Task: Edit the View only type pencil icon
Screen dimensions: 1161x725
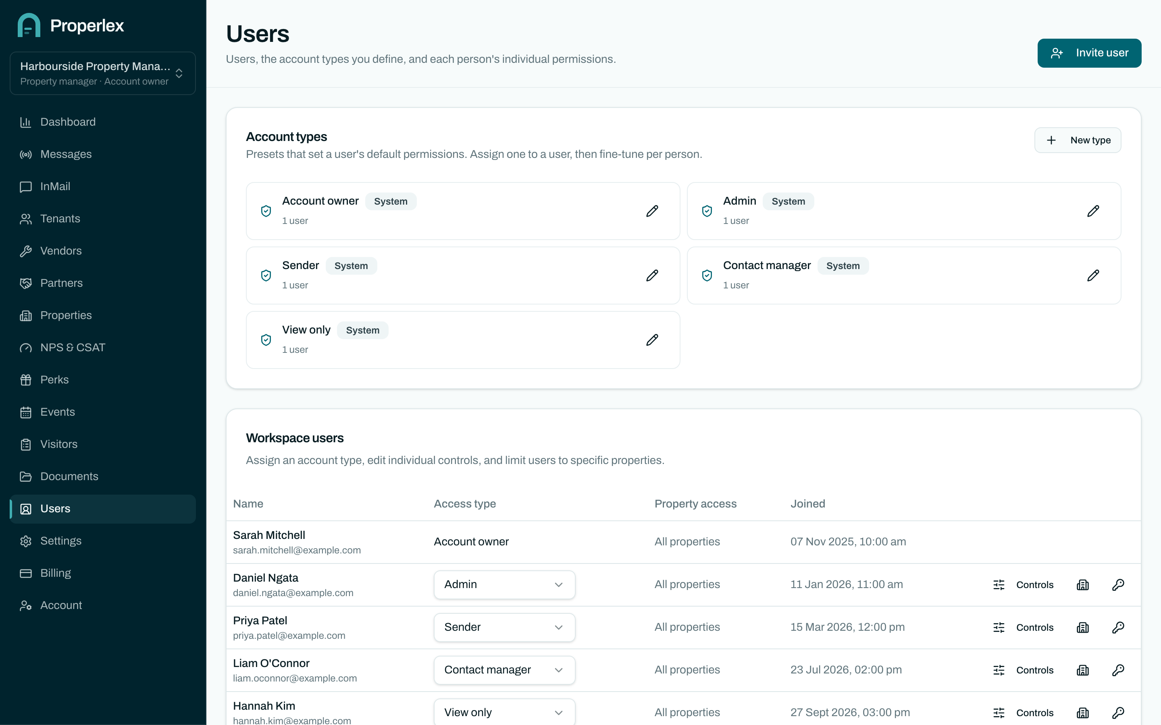Action: pyautogui.click(x=652, y=340)
